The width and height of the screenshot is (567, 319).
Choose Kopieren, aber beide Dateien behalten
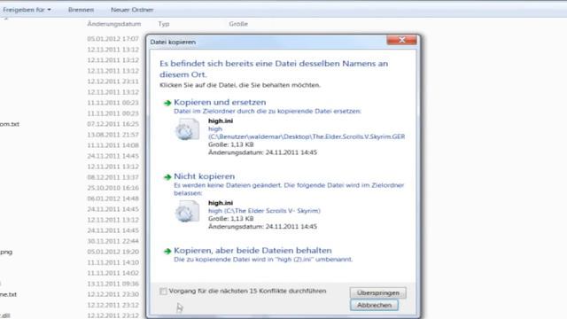pyautogui.click(x=252, y=251)
